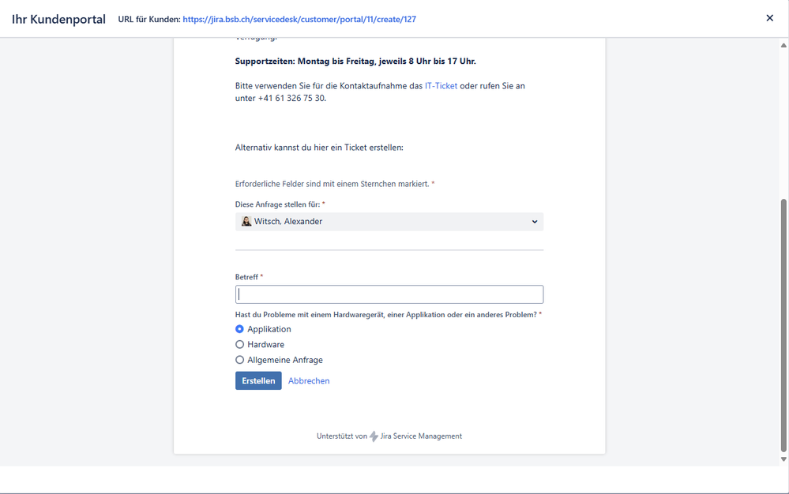Click the Jira Service Management logo icon
Image resolution: width=789 pixels, height=494 pixels.
click(x=374, y=436)
